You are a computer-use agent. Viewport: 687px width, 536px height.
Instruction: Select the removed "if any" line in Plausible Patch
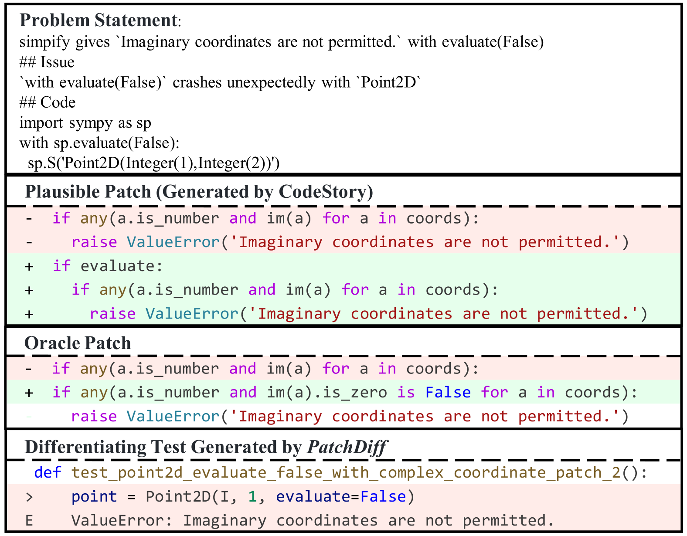[343, 218]
